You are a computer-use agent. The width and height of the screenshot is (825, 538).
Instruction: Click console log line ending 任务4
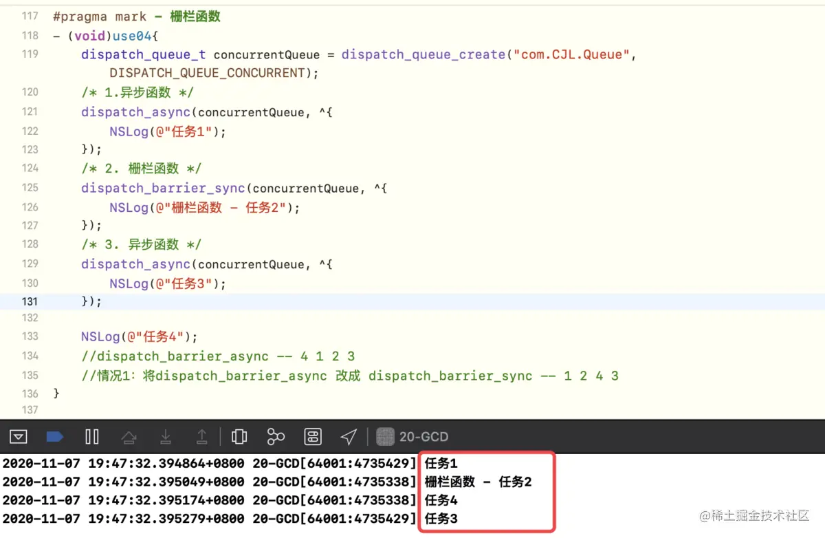click(x=230, y=500)
